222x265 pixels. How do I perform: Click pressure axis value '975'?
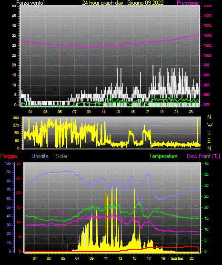tap(206, 105)
